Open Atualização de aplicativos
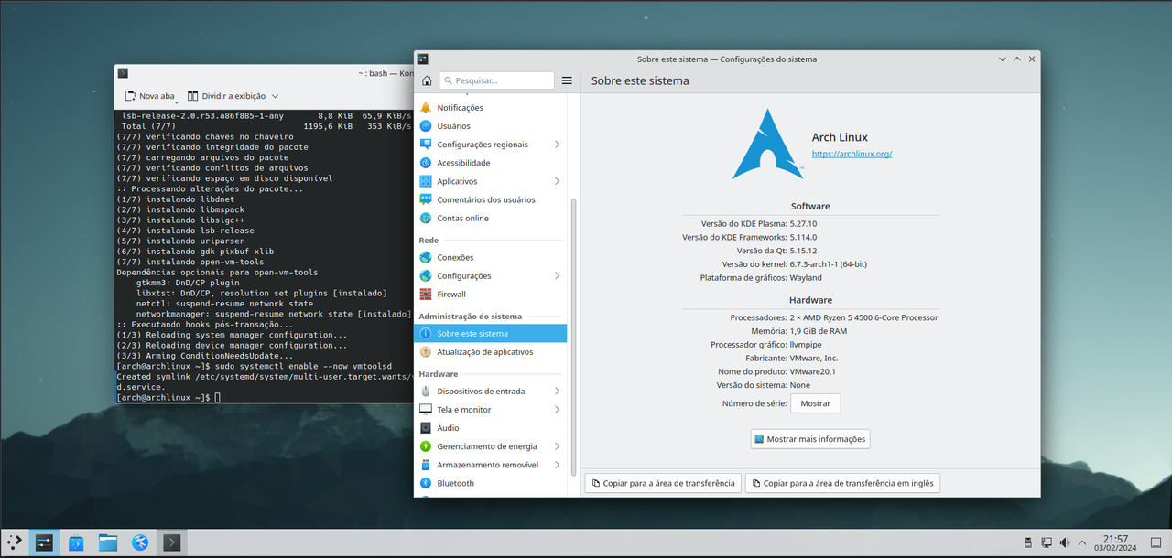Viewport: 1172px width, 558px height. pos(492,352)
